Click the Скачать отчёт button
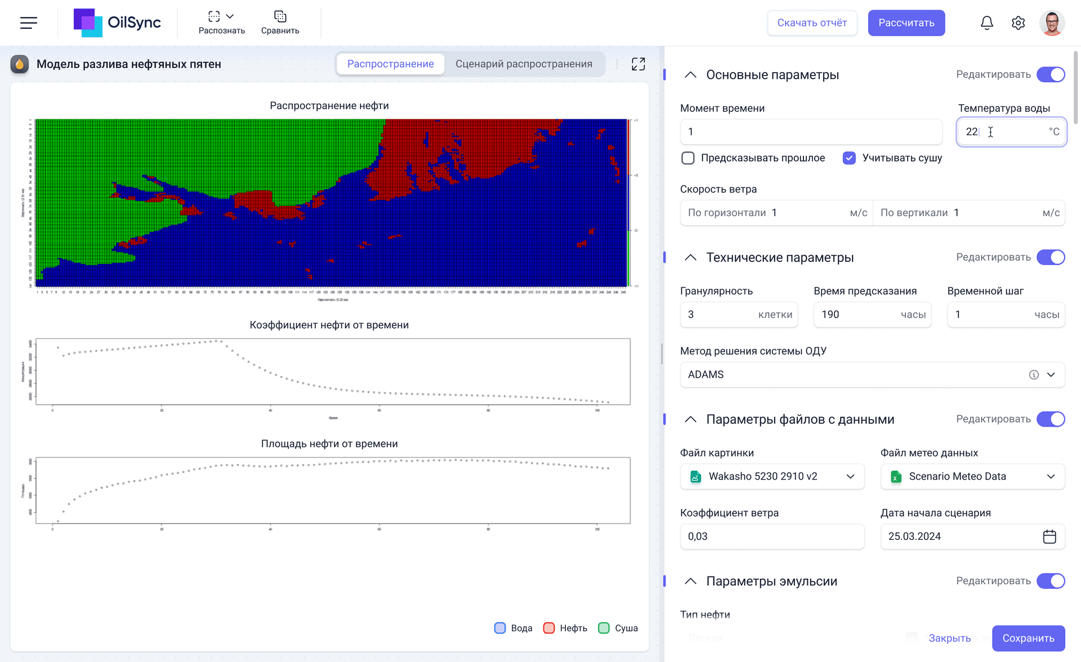The height and width of the screenshot is (662, 1081). pos(812,23)
